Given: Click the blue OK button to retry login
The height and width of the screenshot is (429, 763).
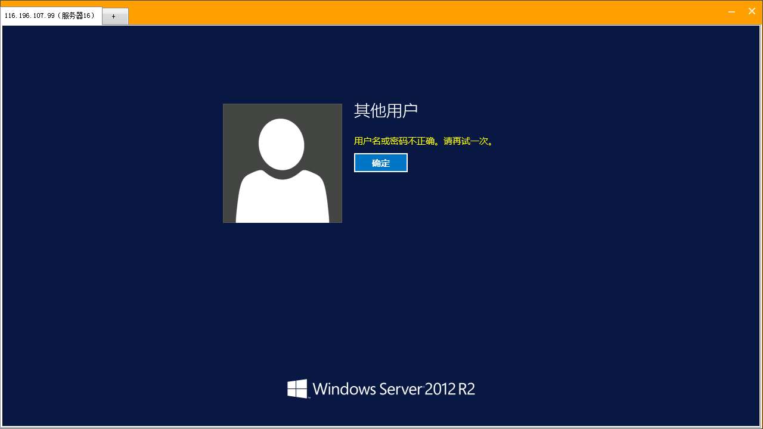Looking at the screenshot, I should (x=380, y=162).
